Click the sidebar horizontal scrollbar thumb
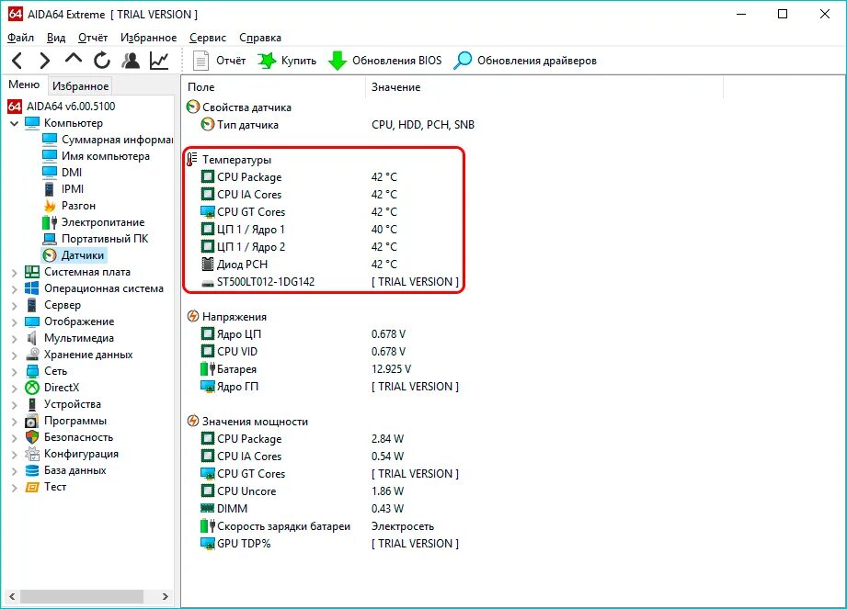The image size is (847, 609). pos(82,596)
